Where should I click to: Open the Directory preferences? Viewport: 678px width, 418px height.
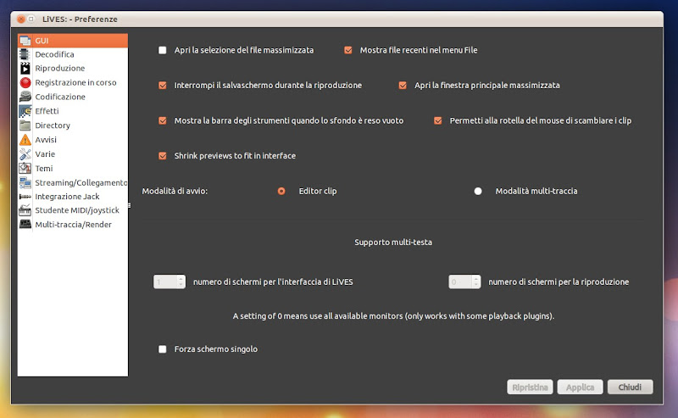click(53, 125)
